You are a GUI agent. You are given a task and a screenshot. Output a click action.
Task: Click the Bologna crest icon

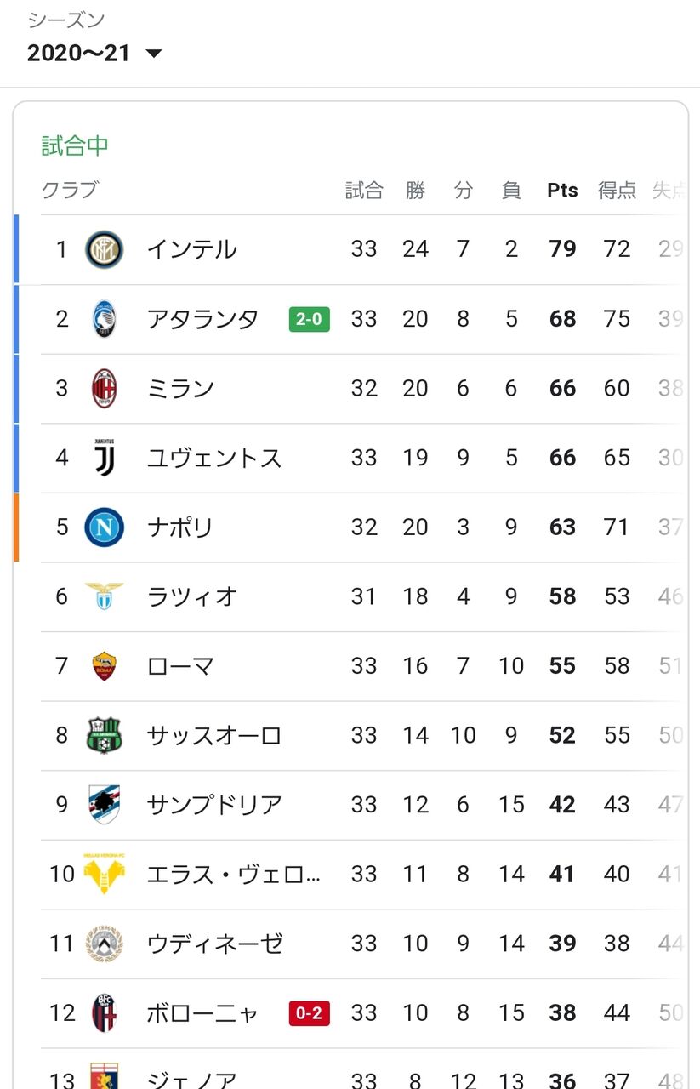105,1013
